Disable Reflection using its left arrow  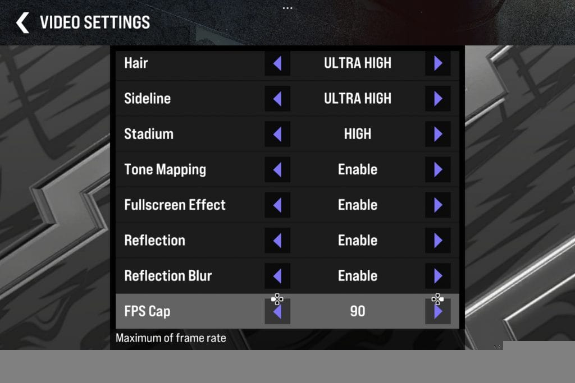point(277,241)
